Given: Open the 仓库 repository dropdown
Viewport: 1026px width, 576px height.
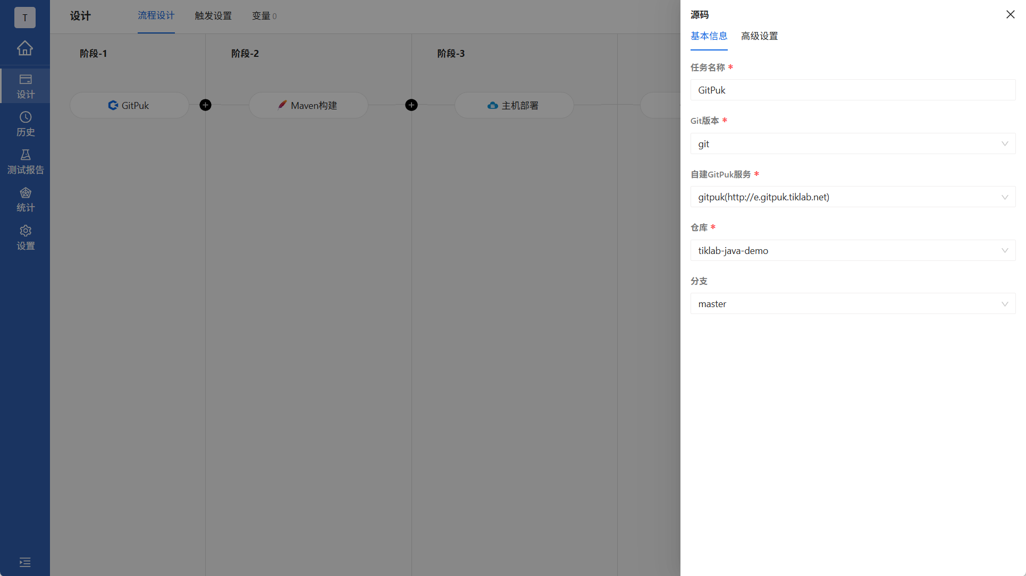Looking at the screenshot, I should pyautogui.click(x=852, y=251).
